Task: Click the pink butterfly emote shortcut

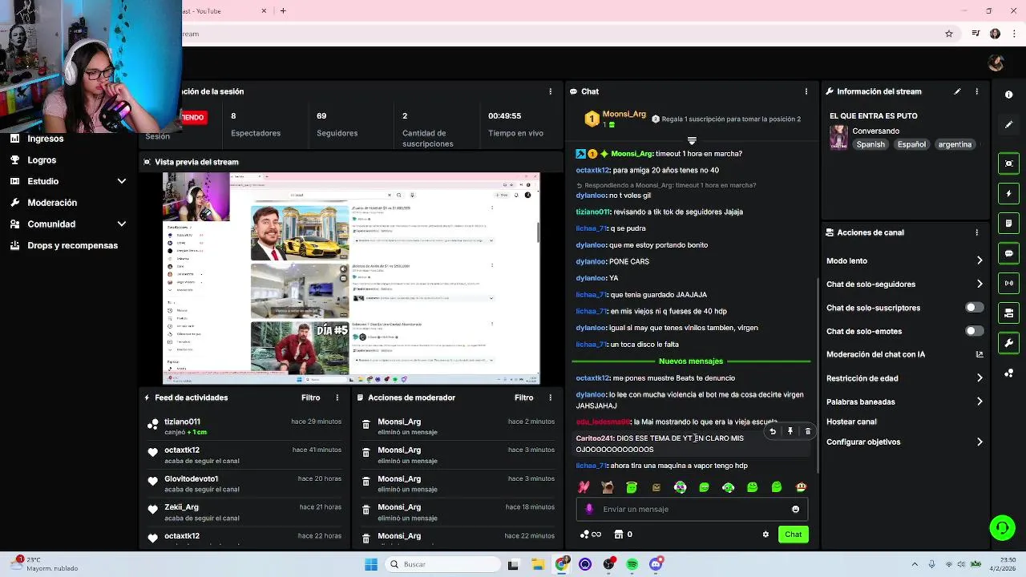Action: coord(584,487)
